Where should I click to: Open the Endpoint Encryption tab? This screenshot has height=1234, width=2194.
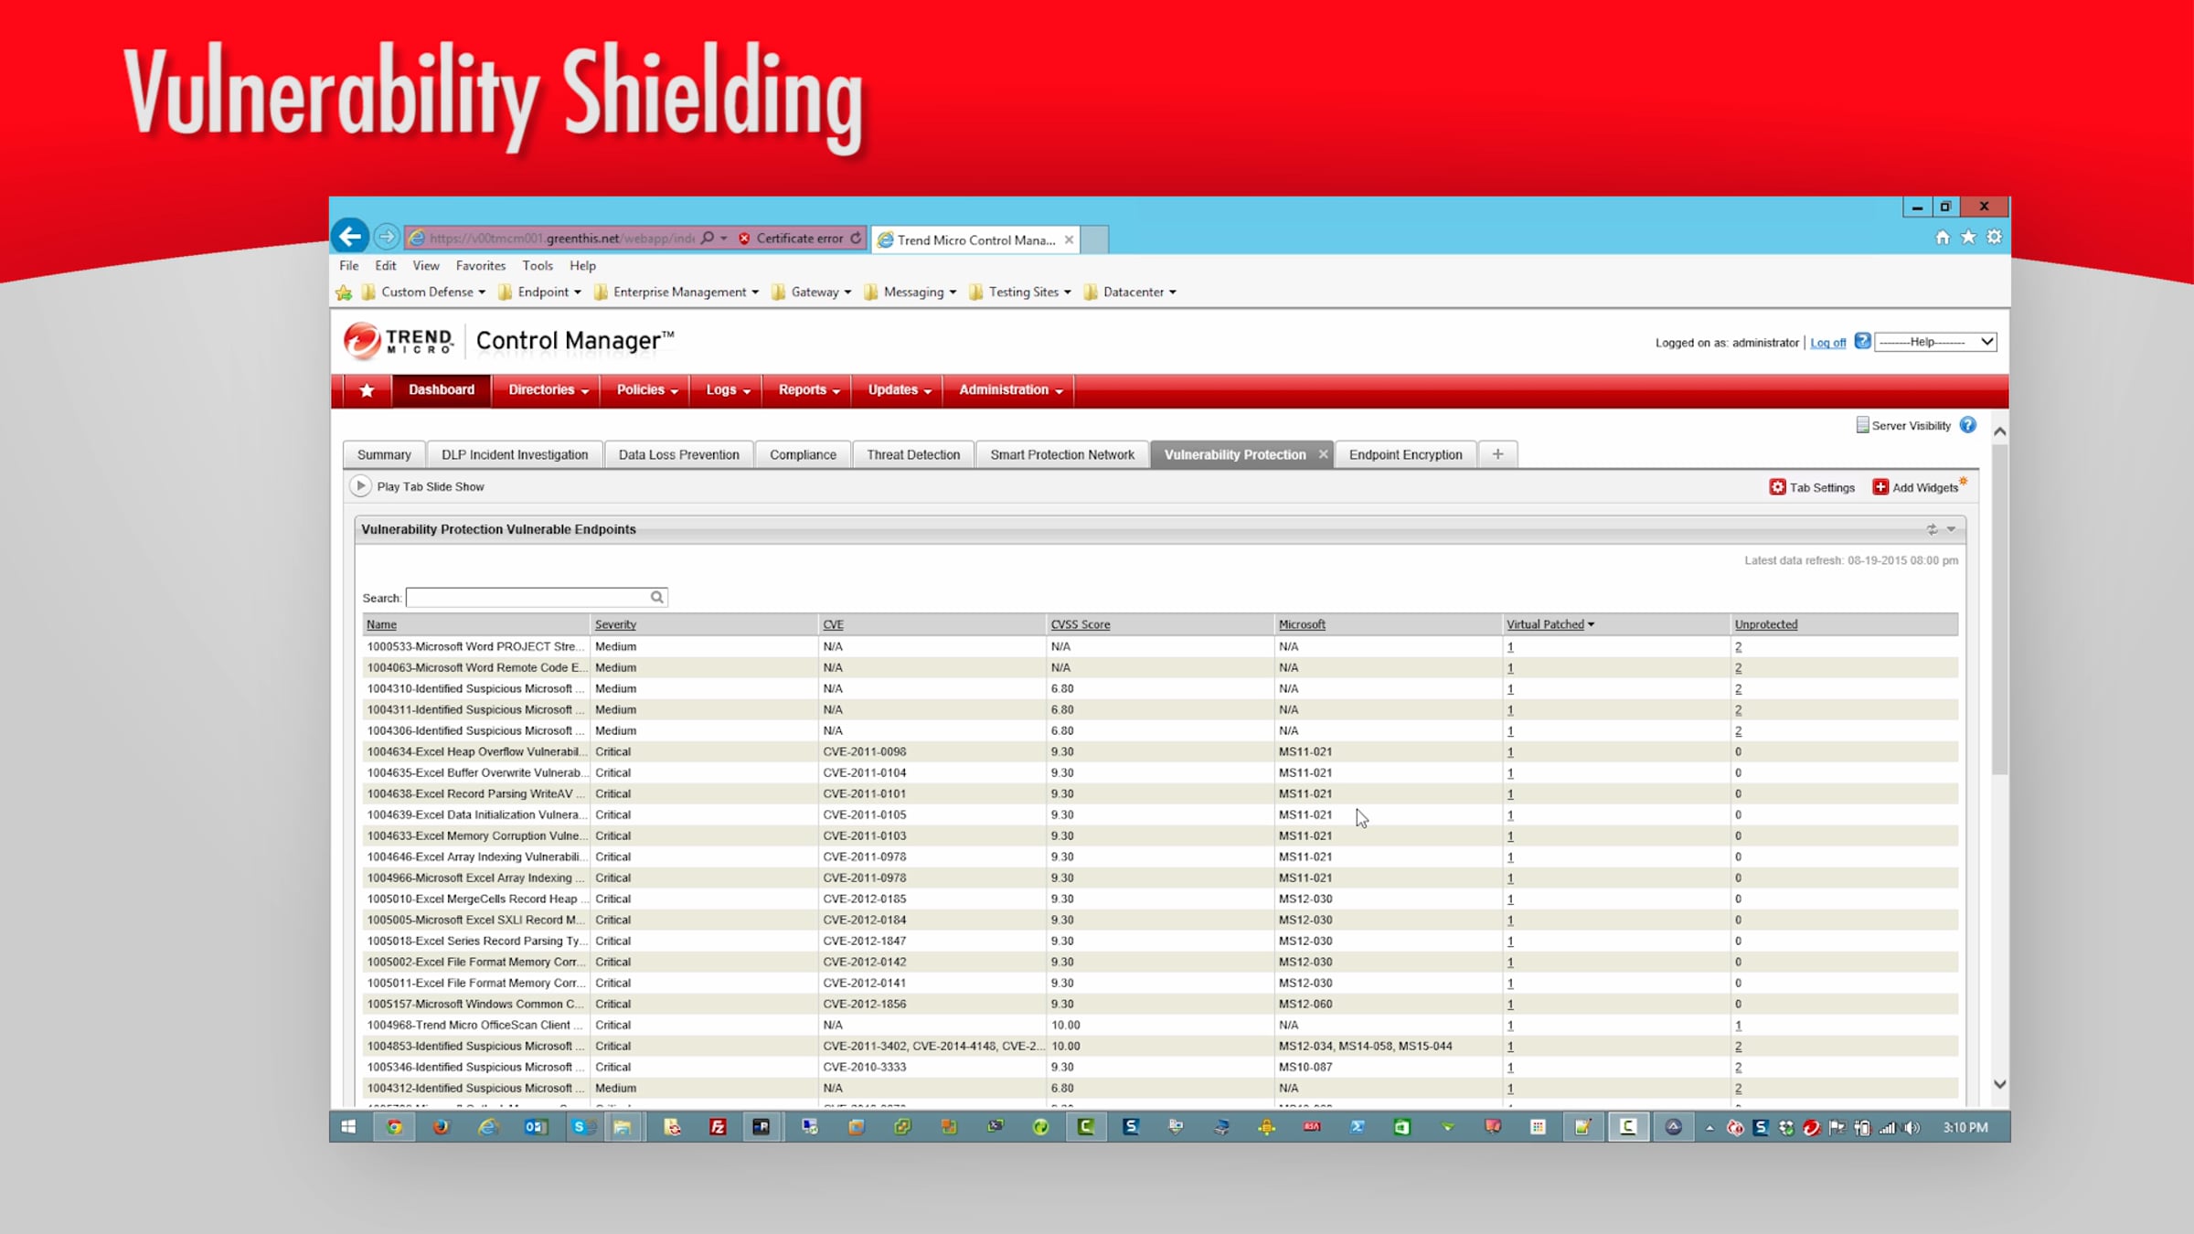(x=1405, y=454)
